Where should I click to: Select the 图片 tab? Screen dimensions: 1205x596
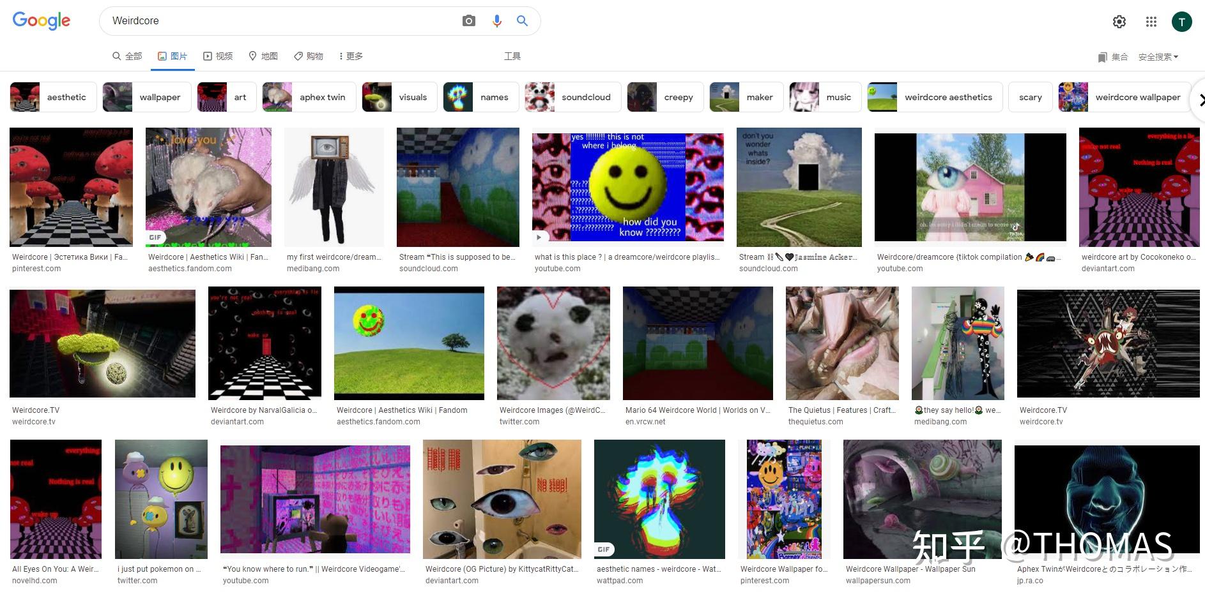(x=173, y=56)
